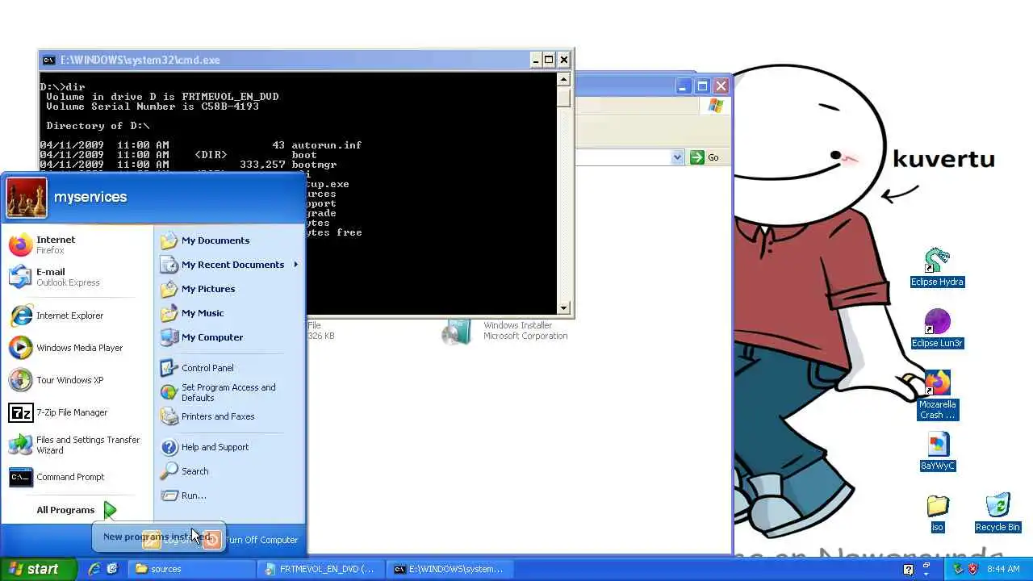1033x581 pixels.
Task: Open Outlook Express E-mail entry
Action: coord(77,277)
